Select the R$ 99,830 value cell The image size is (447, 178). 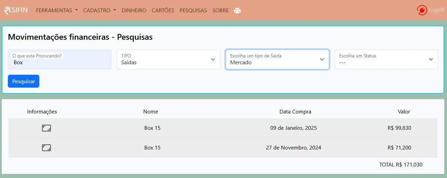pyautogui.click(x=399, y=128)
